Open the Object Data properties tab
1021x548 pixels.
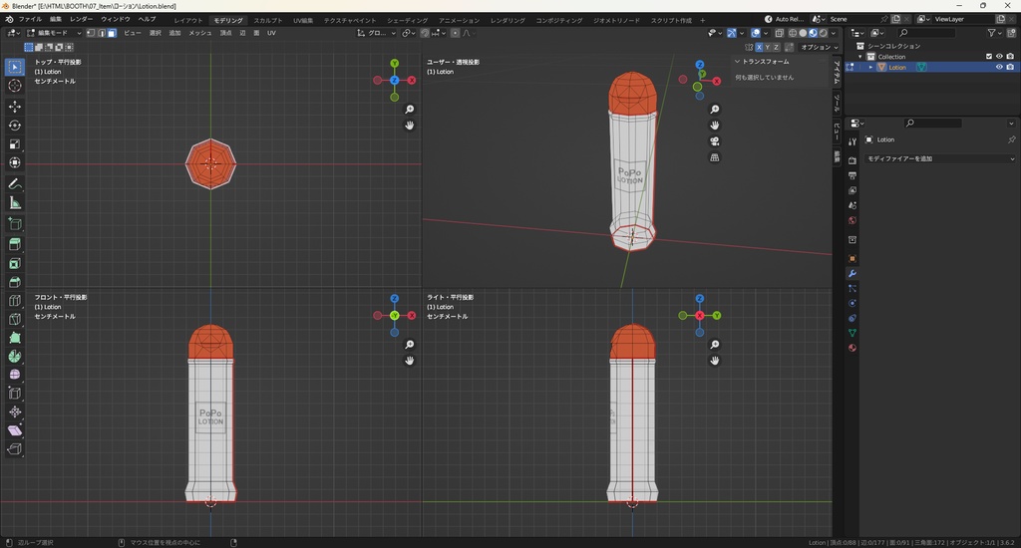(851, 333)
